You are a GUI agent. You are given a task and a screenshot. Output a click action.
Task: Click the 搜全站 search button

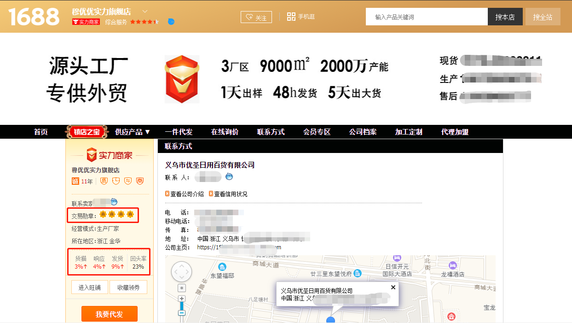coord(543,17)
